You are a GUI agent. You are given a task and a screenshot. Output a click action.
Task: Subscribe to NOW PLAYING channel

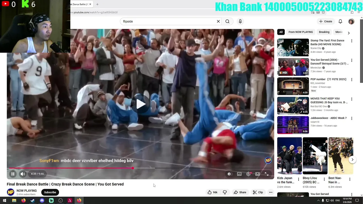tap(50, 192)
